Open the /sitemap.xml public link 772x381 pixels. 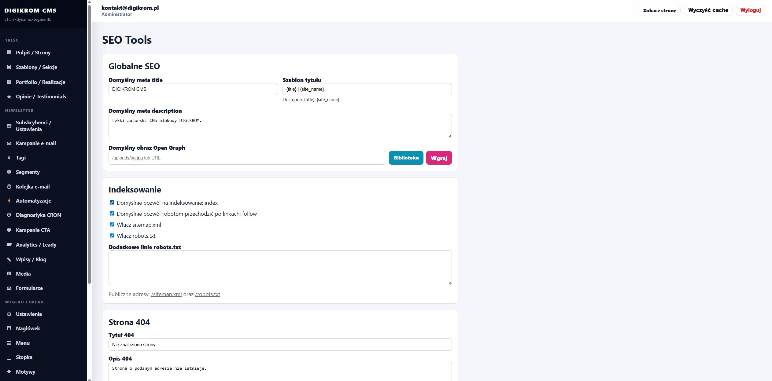pos(166,294)
